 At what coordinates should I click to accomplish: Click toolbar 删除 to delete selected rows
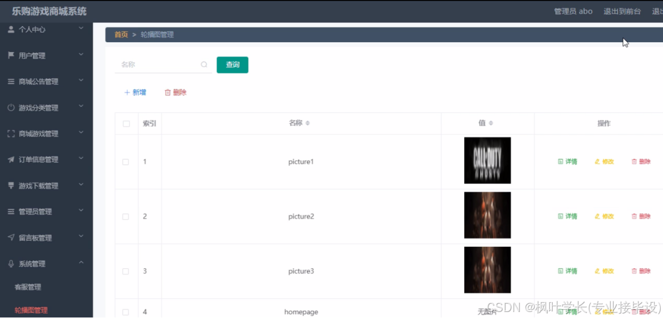point(176,93)
